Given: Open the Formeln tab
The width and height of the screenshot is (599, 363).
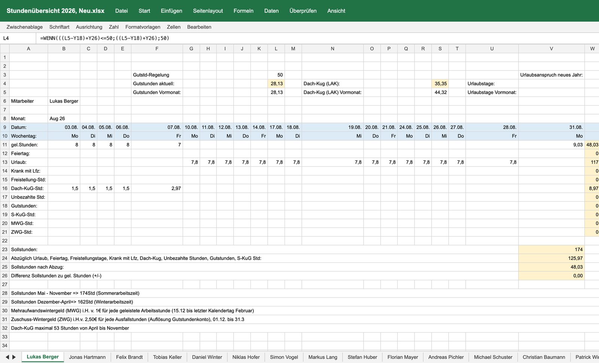Looking at the screenshot, I should pos(243,11).
